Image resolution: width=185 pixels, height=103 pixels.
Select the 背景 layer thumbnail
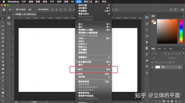coord(158,67)
